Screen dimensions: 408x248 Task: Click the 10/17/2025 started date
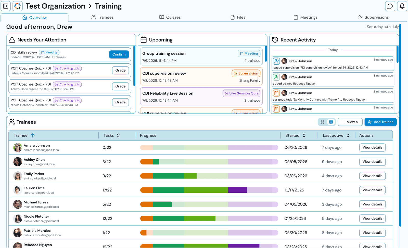(x=294, y=190)
